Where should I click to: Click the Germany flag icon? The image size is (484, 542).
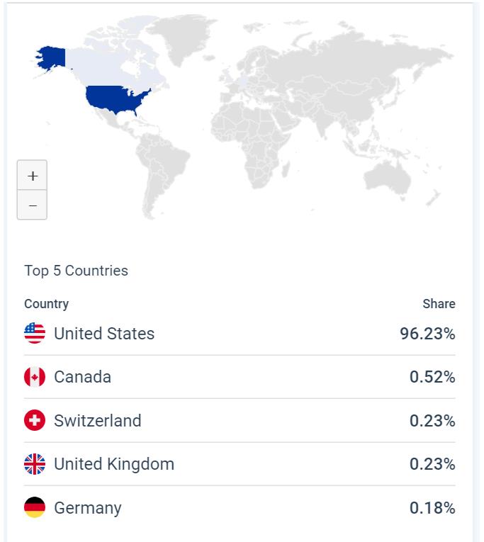point(35,508)
